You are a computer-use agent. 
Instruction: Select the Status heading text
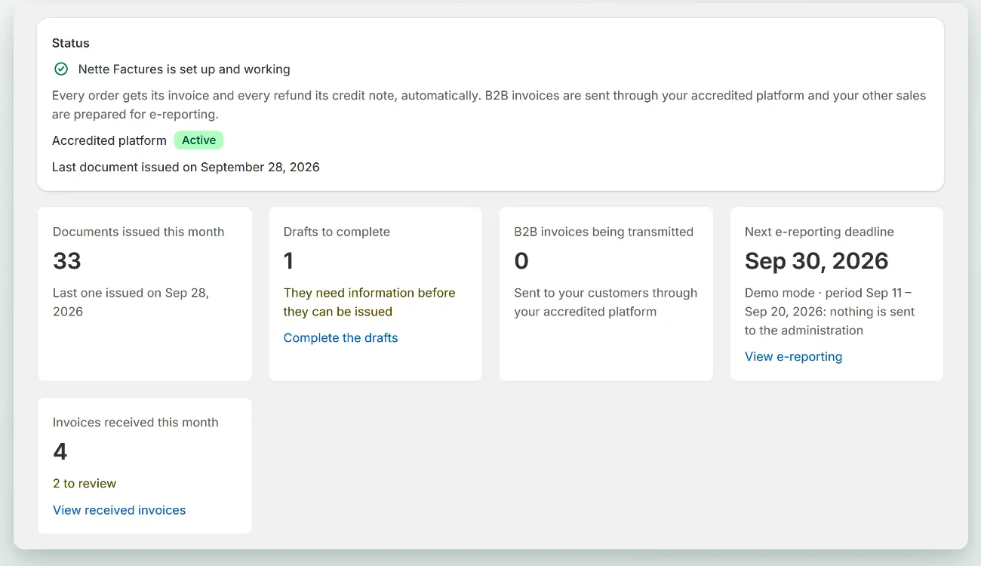click(71, 43)
